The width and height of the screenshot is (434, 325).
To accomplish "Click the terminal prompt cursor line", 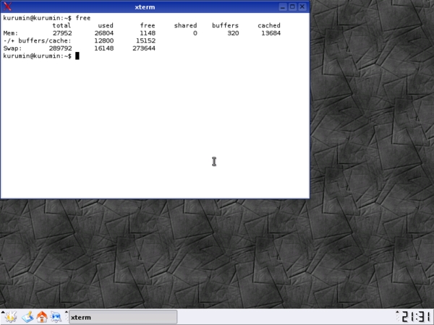I will click(x=41, y=56).
